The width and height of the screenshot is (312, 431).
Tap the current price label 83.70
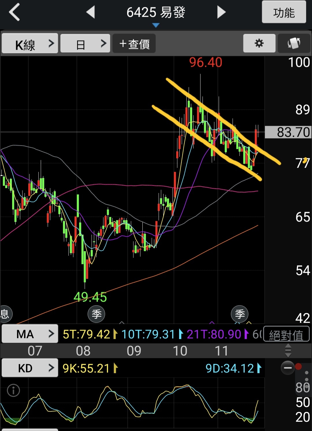(288, 132)
